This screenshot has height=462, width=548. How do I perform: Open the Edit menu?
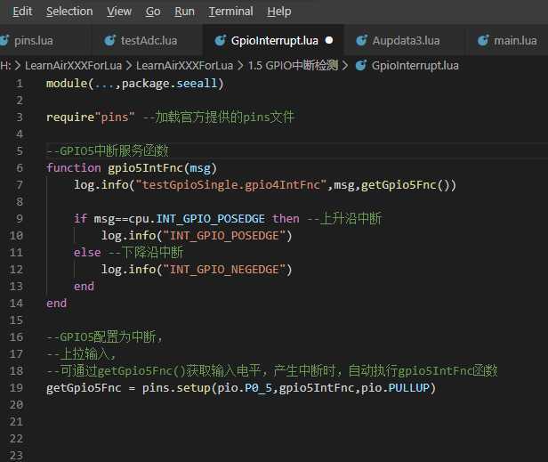[22, 12]
